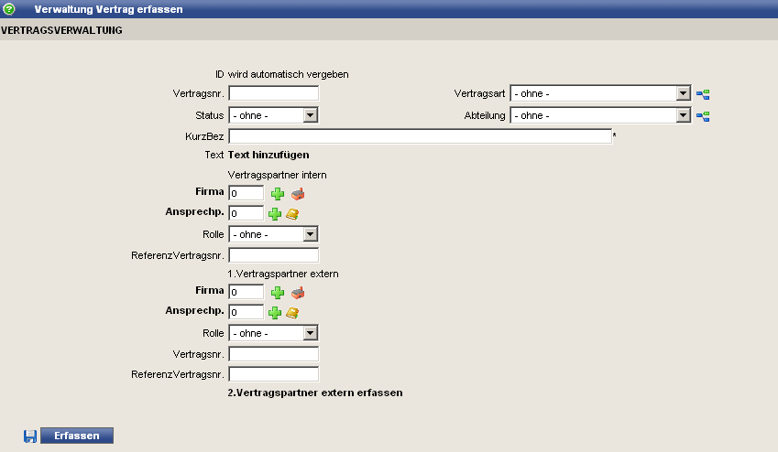Click the blue floppy disk save icon
The image size is (778, 452).
coord(30,436)
